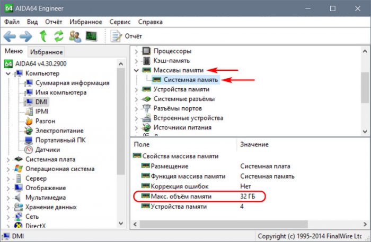Open the OSD monitor panel icon
This screenshot has width=371, height=242.
[91, 36]
